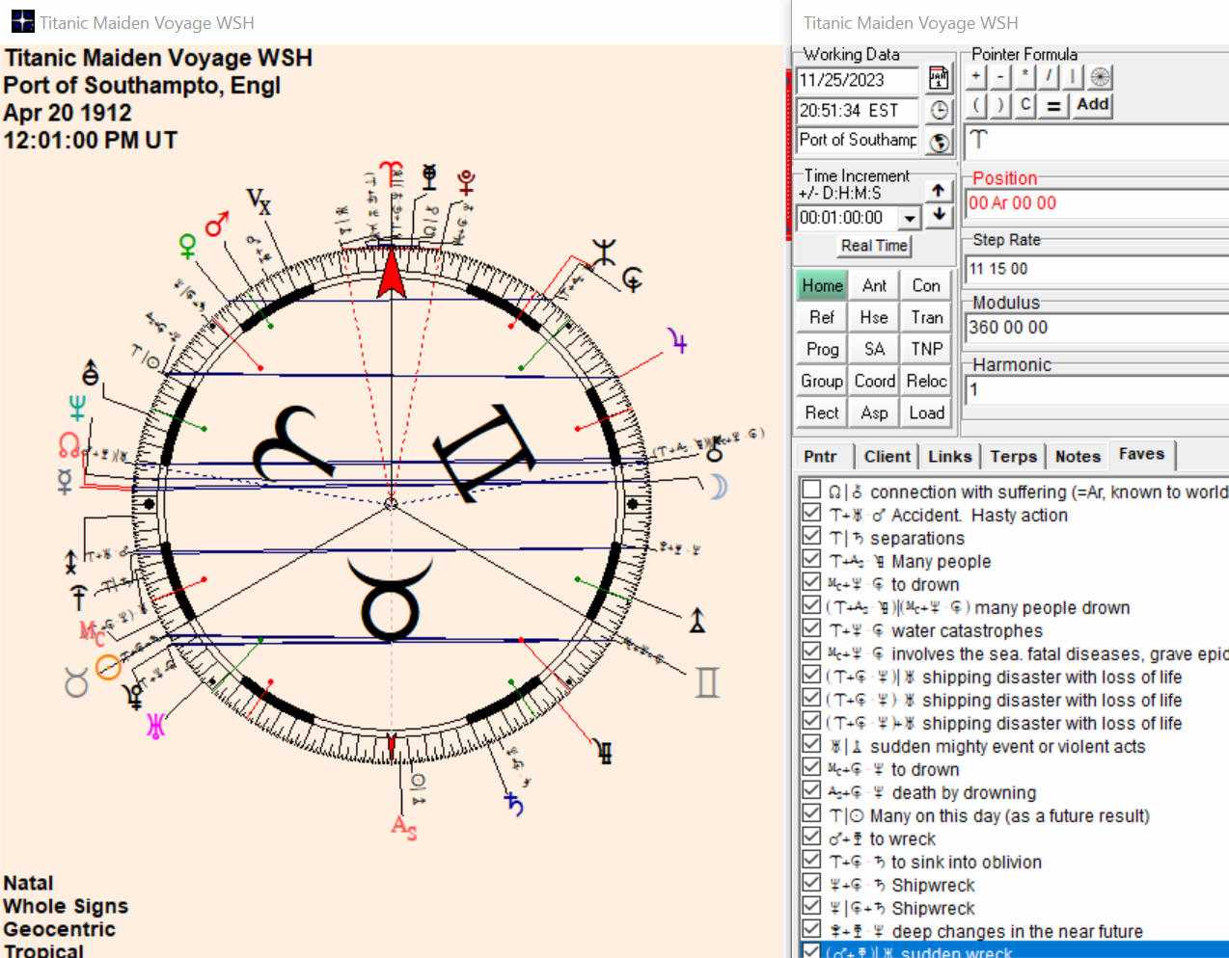This screenshot has height=958, width=1229.
Task: Click the clock time icon
Action: (x=940, y=111)
